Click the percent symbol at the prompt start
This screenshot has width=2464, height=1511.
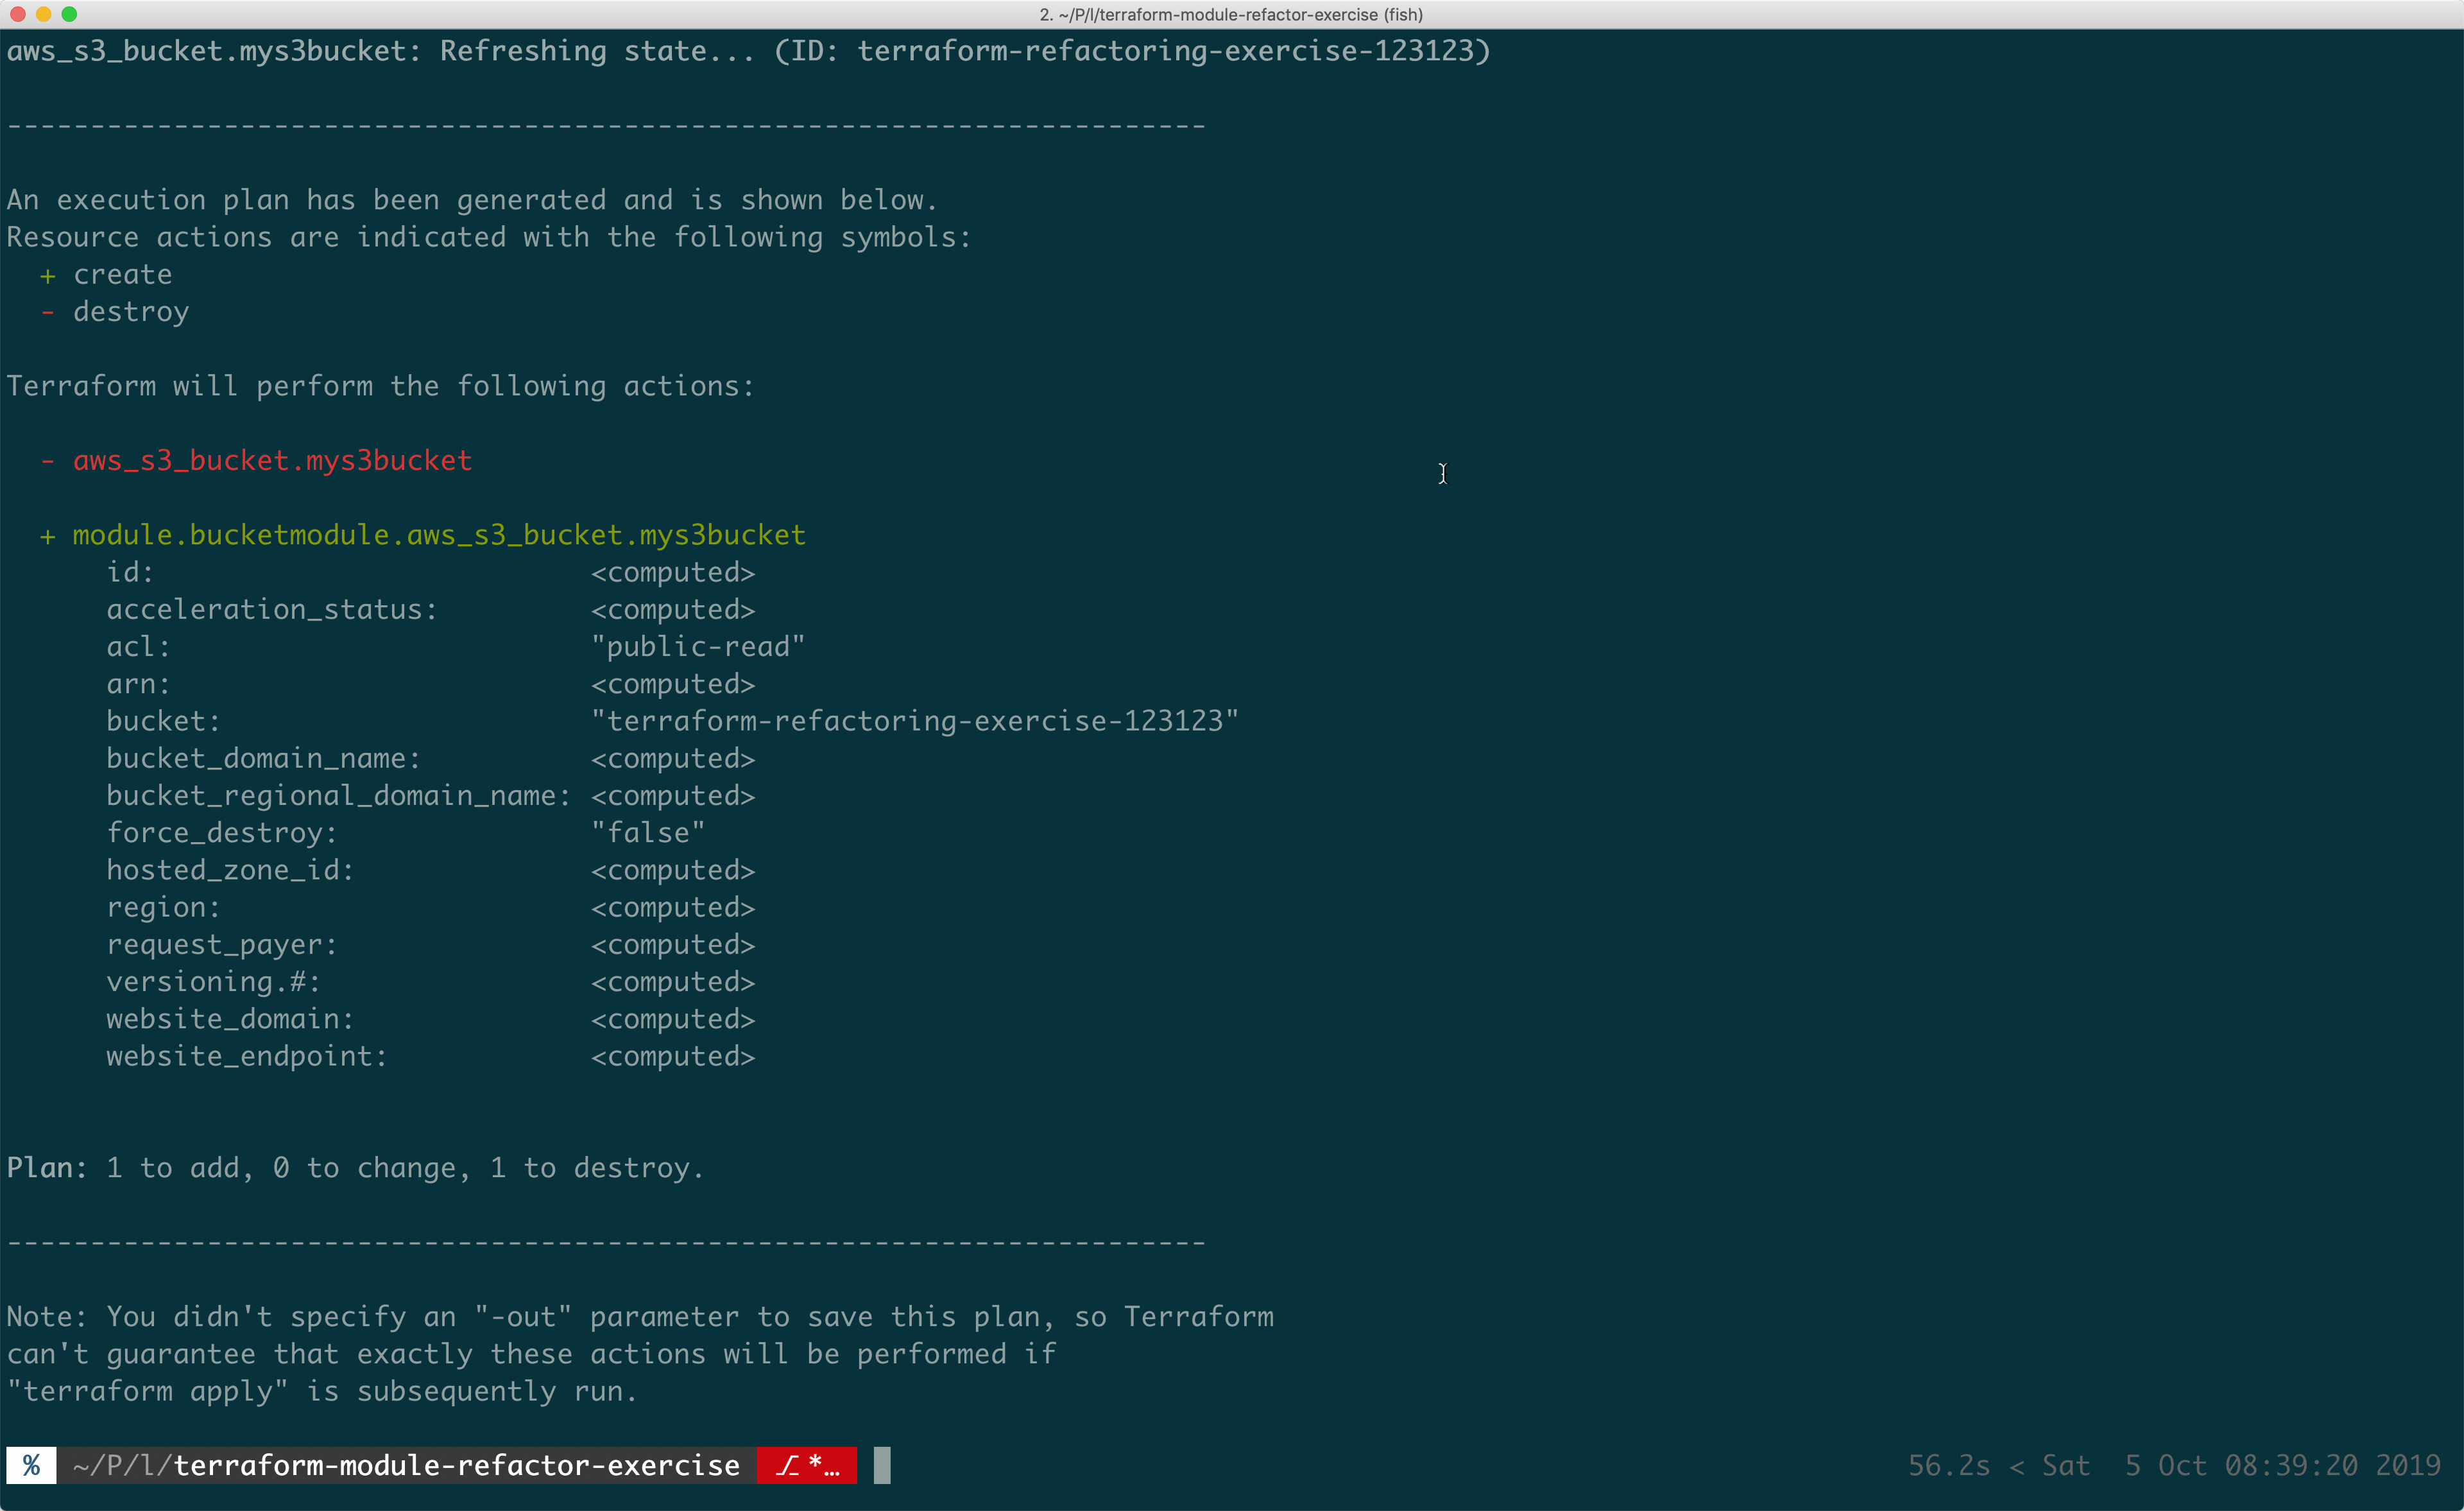point(30,1464)
